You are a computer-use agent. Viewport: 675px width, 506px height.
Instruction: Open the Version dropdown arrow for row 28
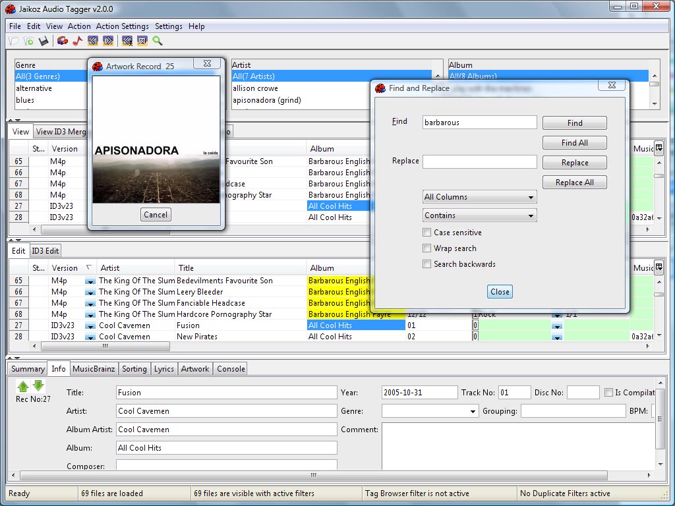[x=90, y=337]
